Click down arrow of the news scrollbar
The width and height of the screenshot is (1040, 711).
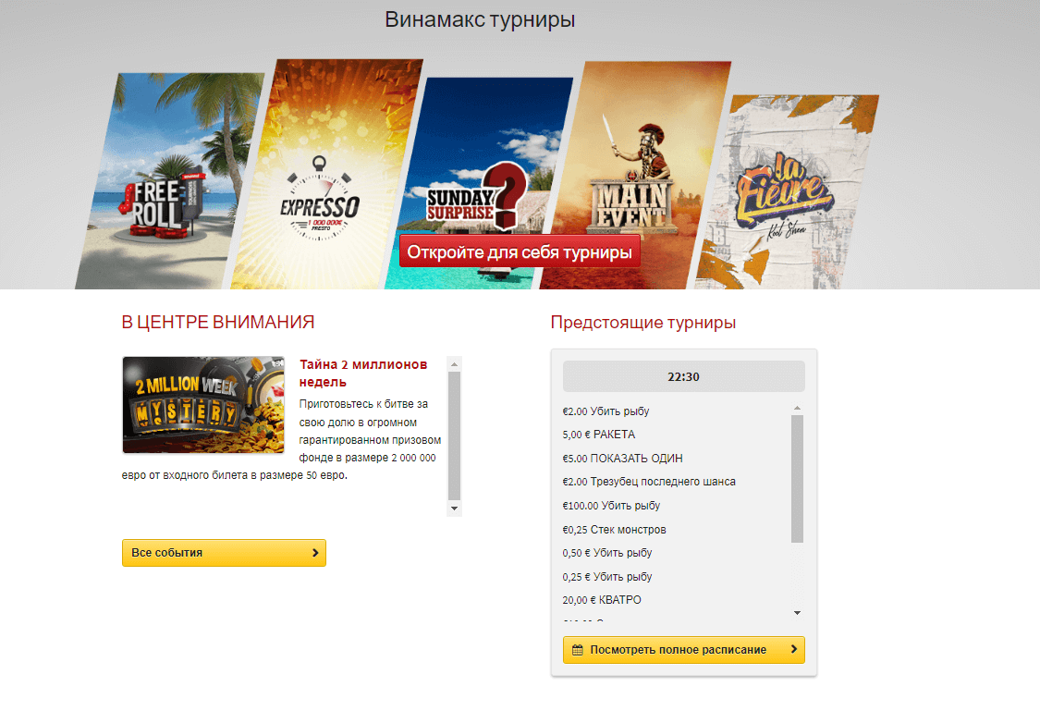point(454,509)
